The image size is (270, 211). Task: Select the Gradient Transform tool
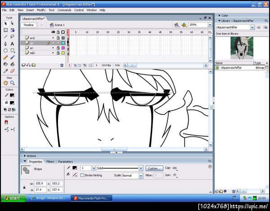tap(12, 30)
